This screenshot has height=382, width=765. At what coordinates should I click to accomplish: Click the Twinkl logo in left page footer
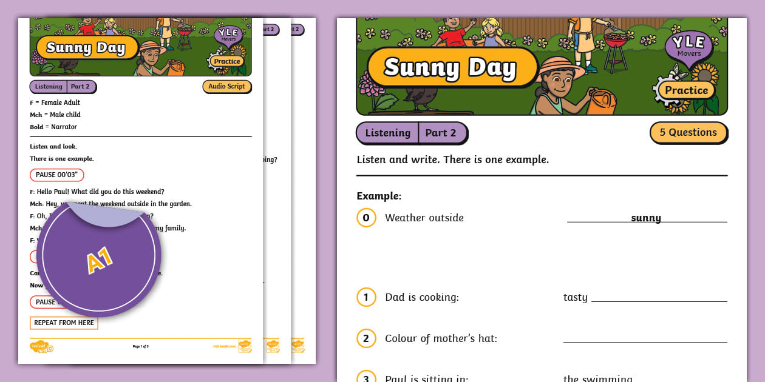41,346
